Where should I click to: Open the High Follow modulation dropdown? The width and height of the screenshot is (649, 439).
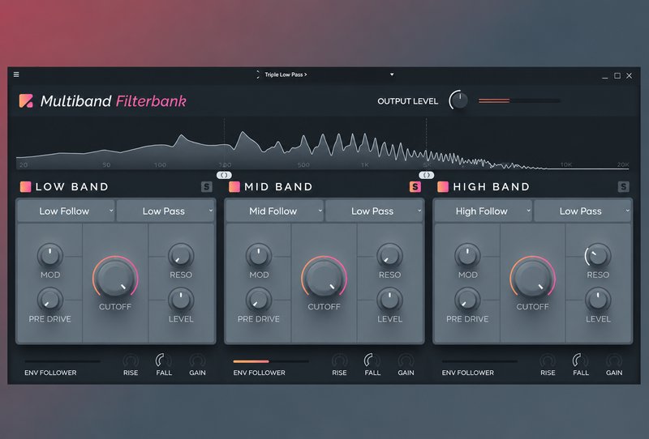point(483,211)
